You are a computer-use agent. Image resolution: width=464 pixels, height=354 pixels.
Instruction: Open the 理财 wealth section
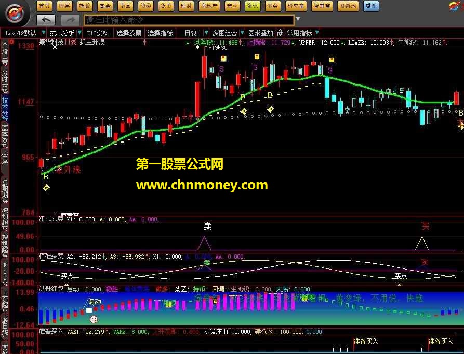click(187, 6)
